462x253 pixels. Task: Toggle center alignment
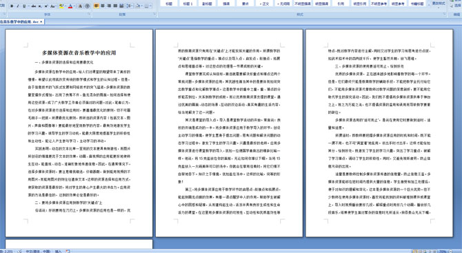tap(103, 6)
